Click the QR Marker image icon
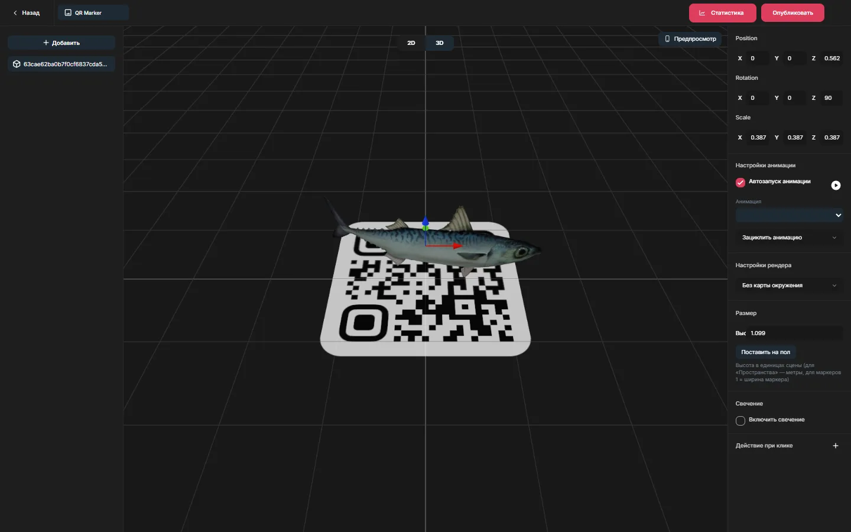The height and width of the screenshot is (532, 851). click(68, 13)
